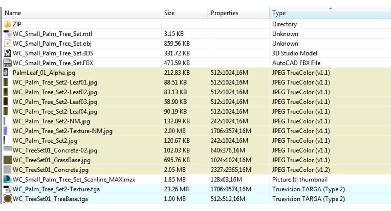
Task: Select WC_Palm_Tree_Set2-Leaf03.jpg file name
Action: pos(55,102)
